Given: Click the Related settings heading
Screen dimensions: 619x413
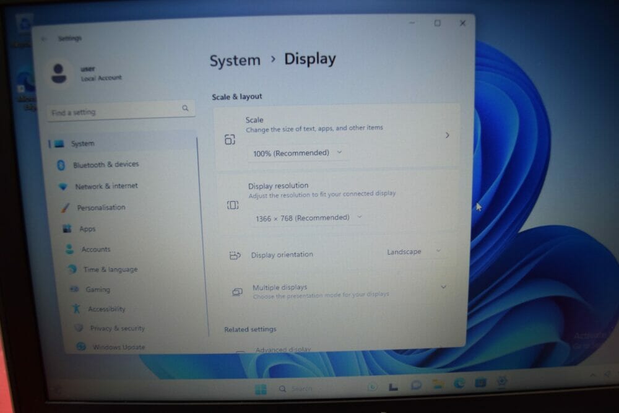Looking at the screenshot, I should 250,329.
